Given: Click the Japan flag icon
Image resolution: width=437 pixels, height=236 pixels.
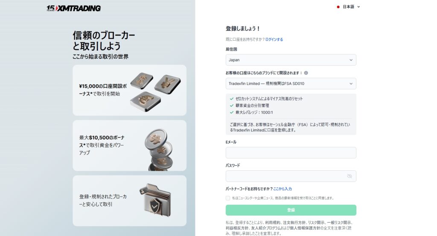Looking at the screenshot, I should tap(338, 7).
